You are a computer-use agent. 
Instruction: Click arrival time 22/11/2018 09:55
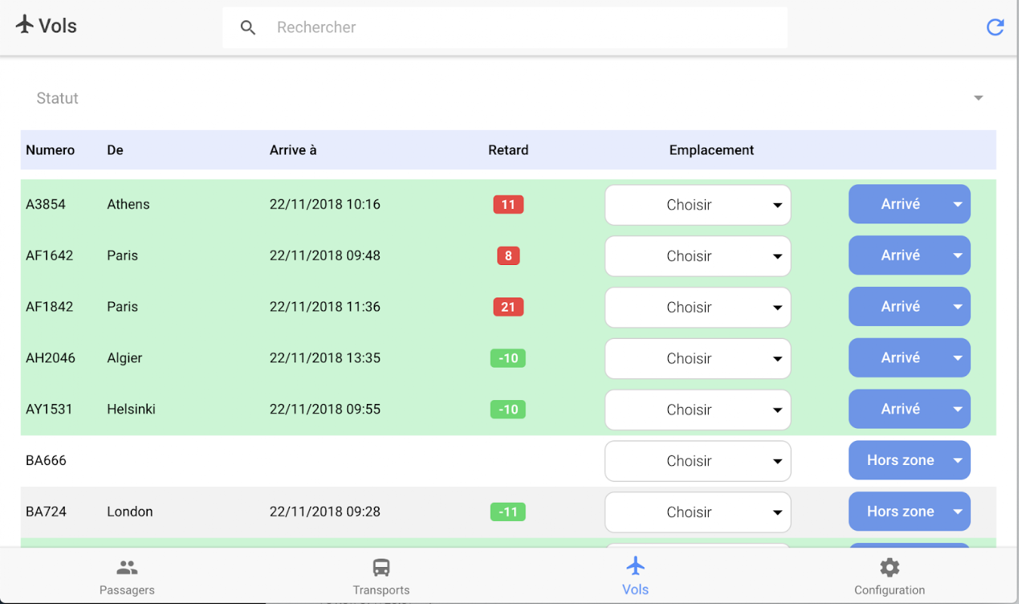pyautogui.click(x=325, y=410)
